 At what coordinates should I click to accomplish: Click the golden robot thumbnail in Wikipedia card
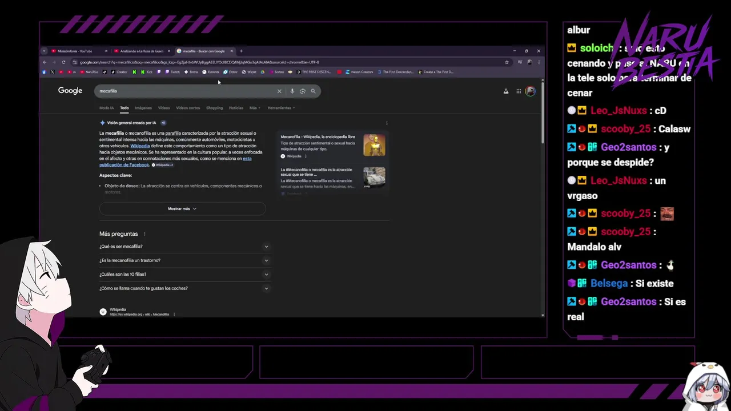click(374, 145)
